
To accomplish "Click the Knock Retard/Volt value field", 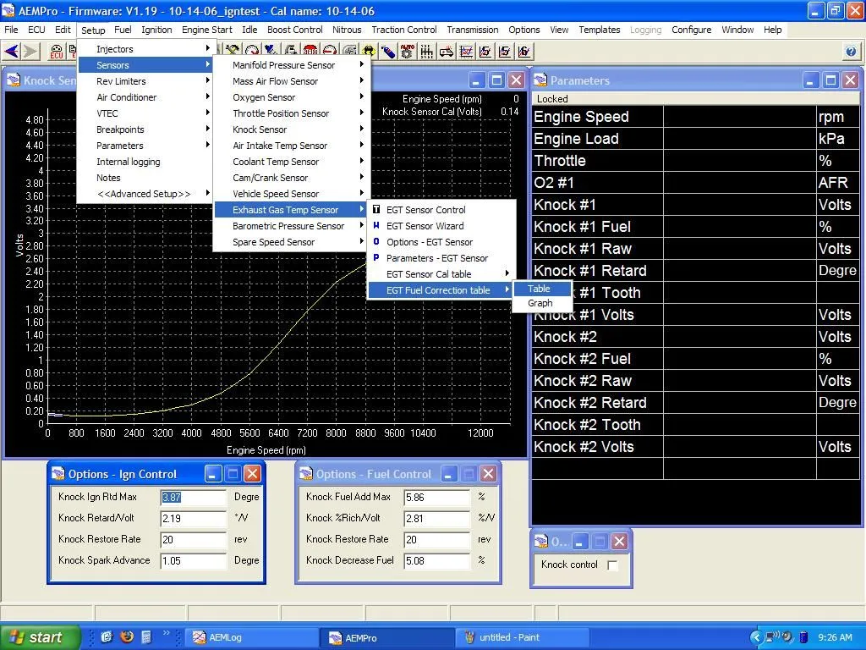I will 193,519.
